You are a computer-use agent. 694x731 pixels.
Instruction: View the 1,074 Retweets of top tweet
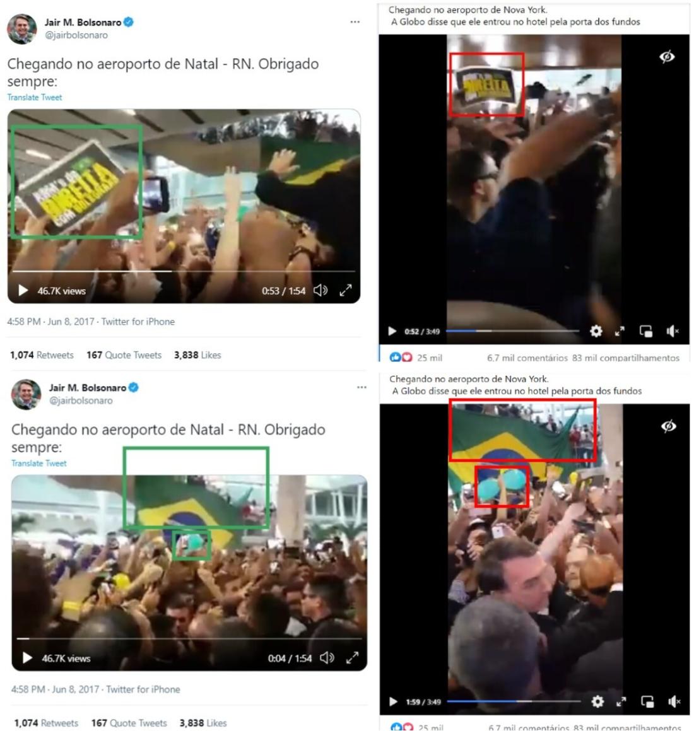pyautogui.click(x=42, y=355)
